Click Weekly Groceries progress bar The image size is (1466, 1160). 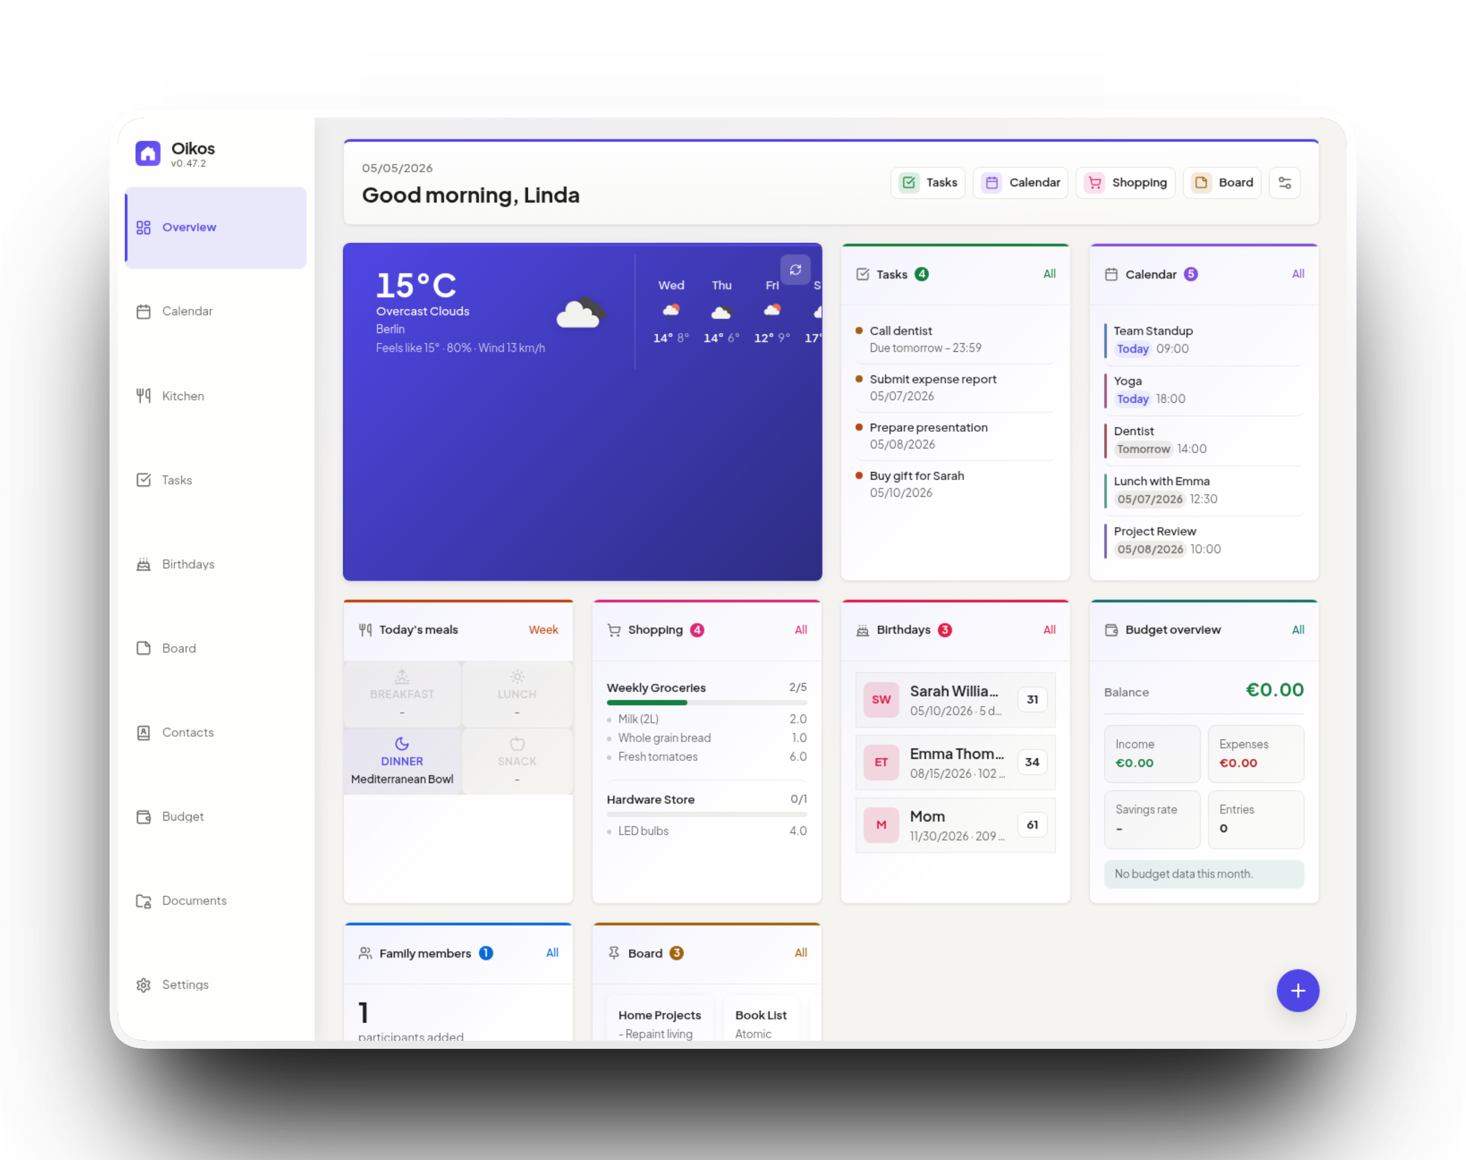click(706, 703)
